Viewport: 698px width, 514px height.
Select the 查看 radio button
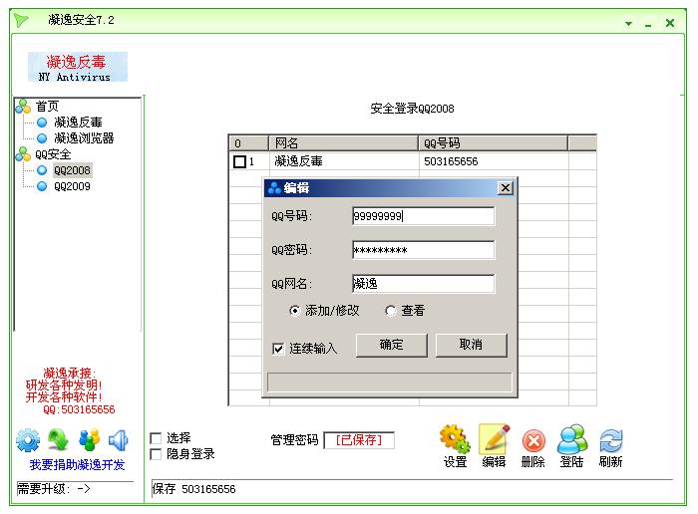tap(391, 311)
